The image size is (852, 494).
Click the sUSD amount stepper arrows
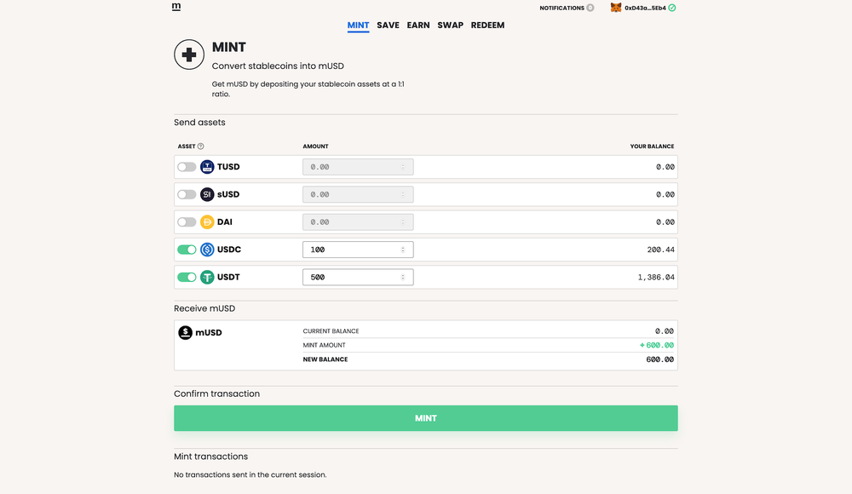point(403,194)
